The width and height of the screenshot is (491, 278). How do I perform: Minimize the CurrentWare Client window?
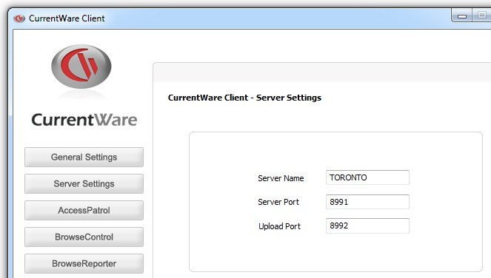(x=462, y=16)
